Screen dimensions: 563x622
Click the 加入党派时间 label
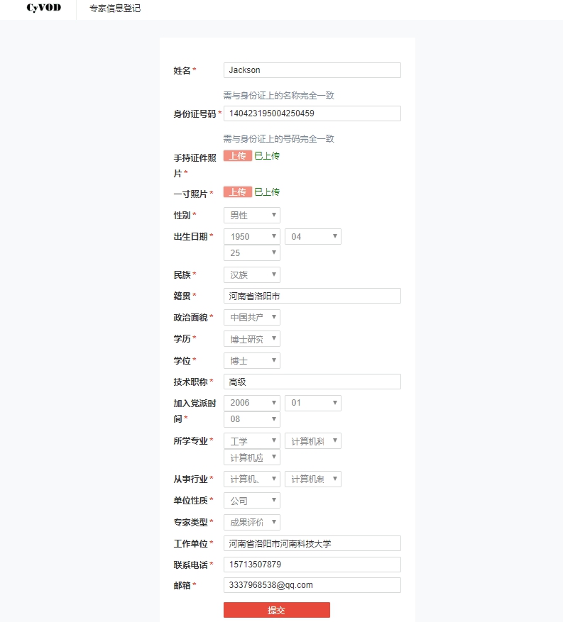point(195,411)
